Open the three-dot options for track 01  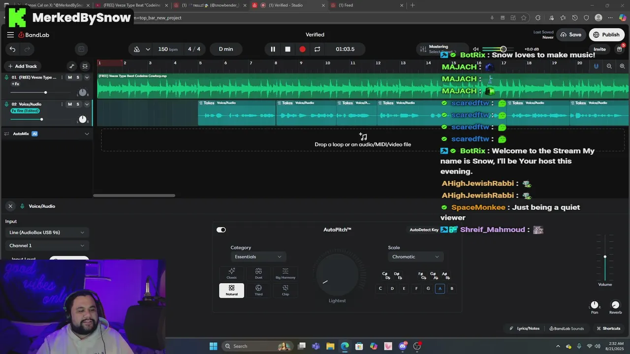point(62,77)
